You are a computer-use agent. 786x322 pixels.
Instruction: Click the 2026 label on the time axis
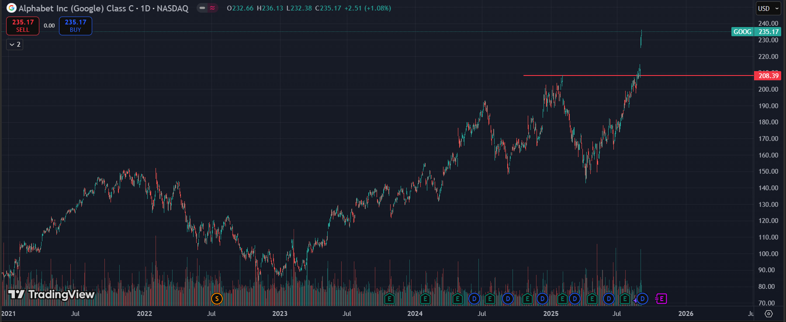click(x=686, y=314)
